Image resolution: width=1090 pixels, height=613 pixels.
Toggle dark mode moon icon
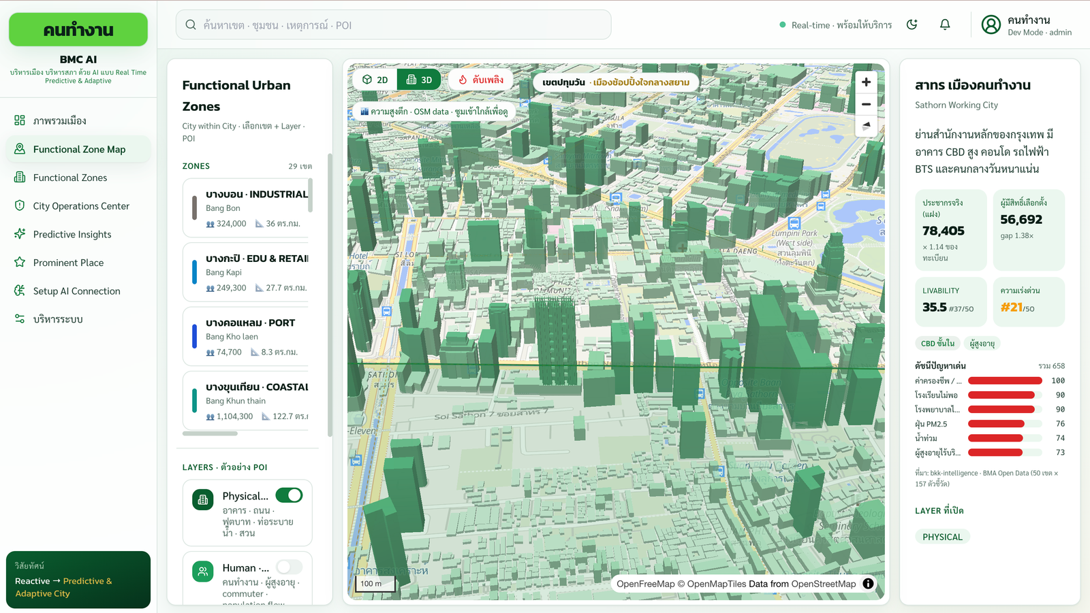click(912, 25)
